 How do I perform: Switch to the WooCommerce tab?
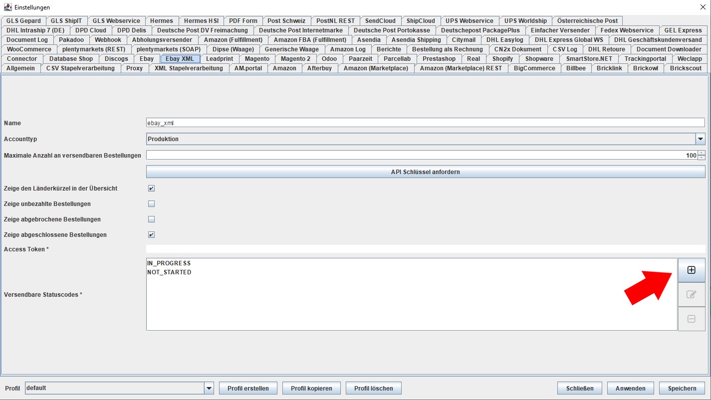click(x=29, y=49)
